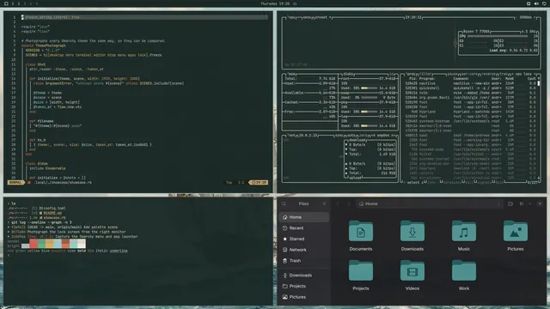Open the Pictures folder in the file grid

pyautogui.click(x=516, y=235)
